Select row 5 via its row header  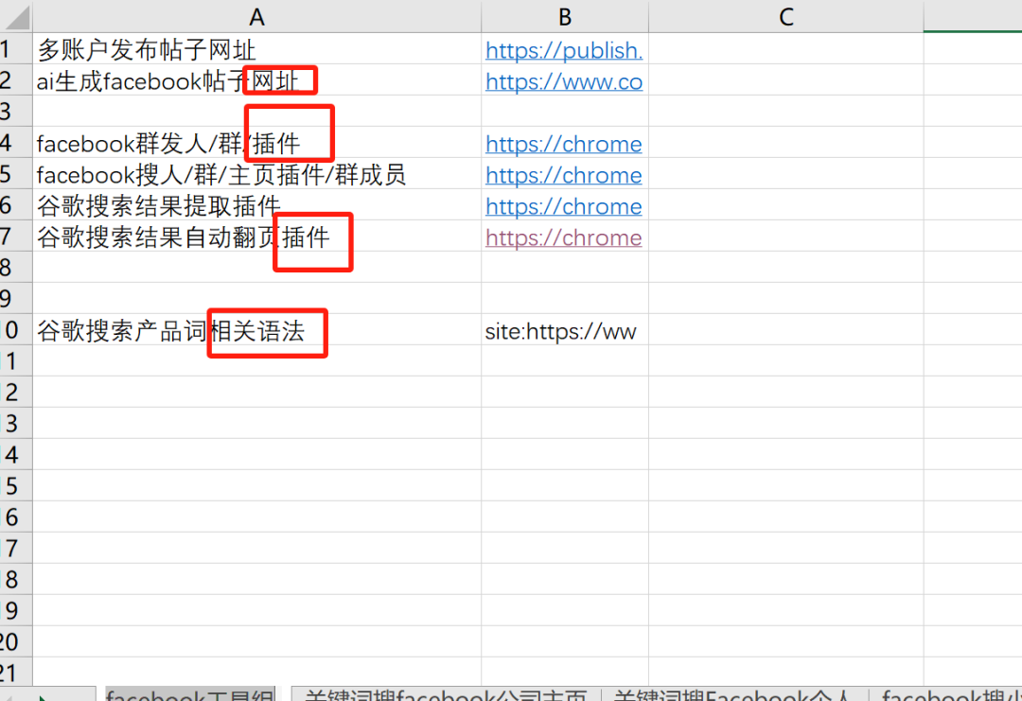16,174
